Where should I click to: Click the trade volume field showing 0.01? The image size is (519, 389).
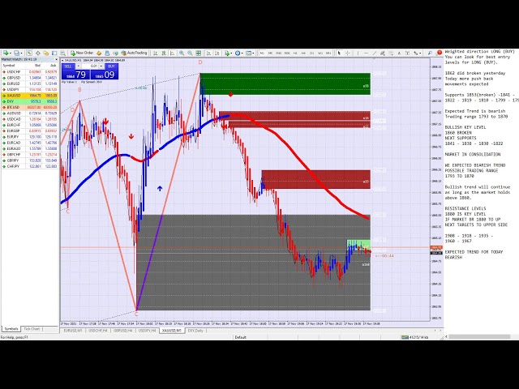click(93, 66)
